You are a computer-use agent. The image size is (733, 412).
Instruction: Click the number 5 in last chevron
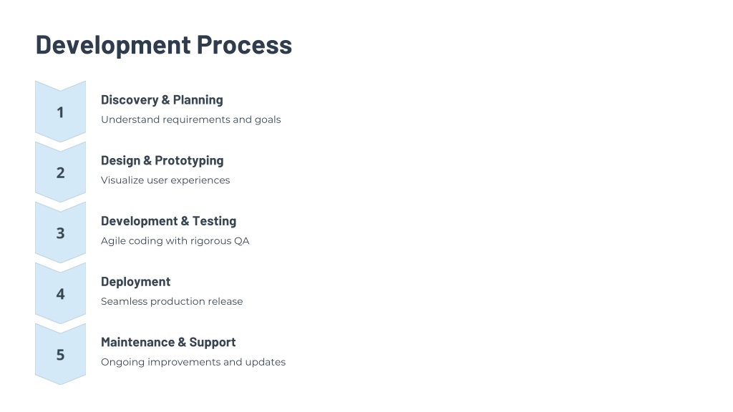[x=60, y=355]
